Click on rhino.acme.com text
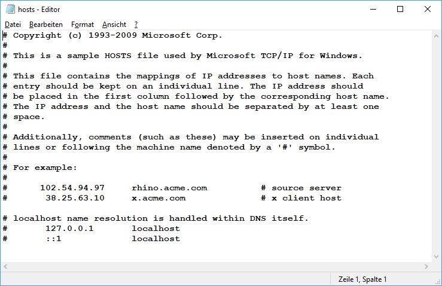442x286 pixels. pos(169,188)
